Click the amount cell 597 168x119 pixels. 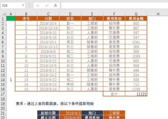136,33
